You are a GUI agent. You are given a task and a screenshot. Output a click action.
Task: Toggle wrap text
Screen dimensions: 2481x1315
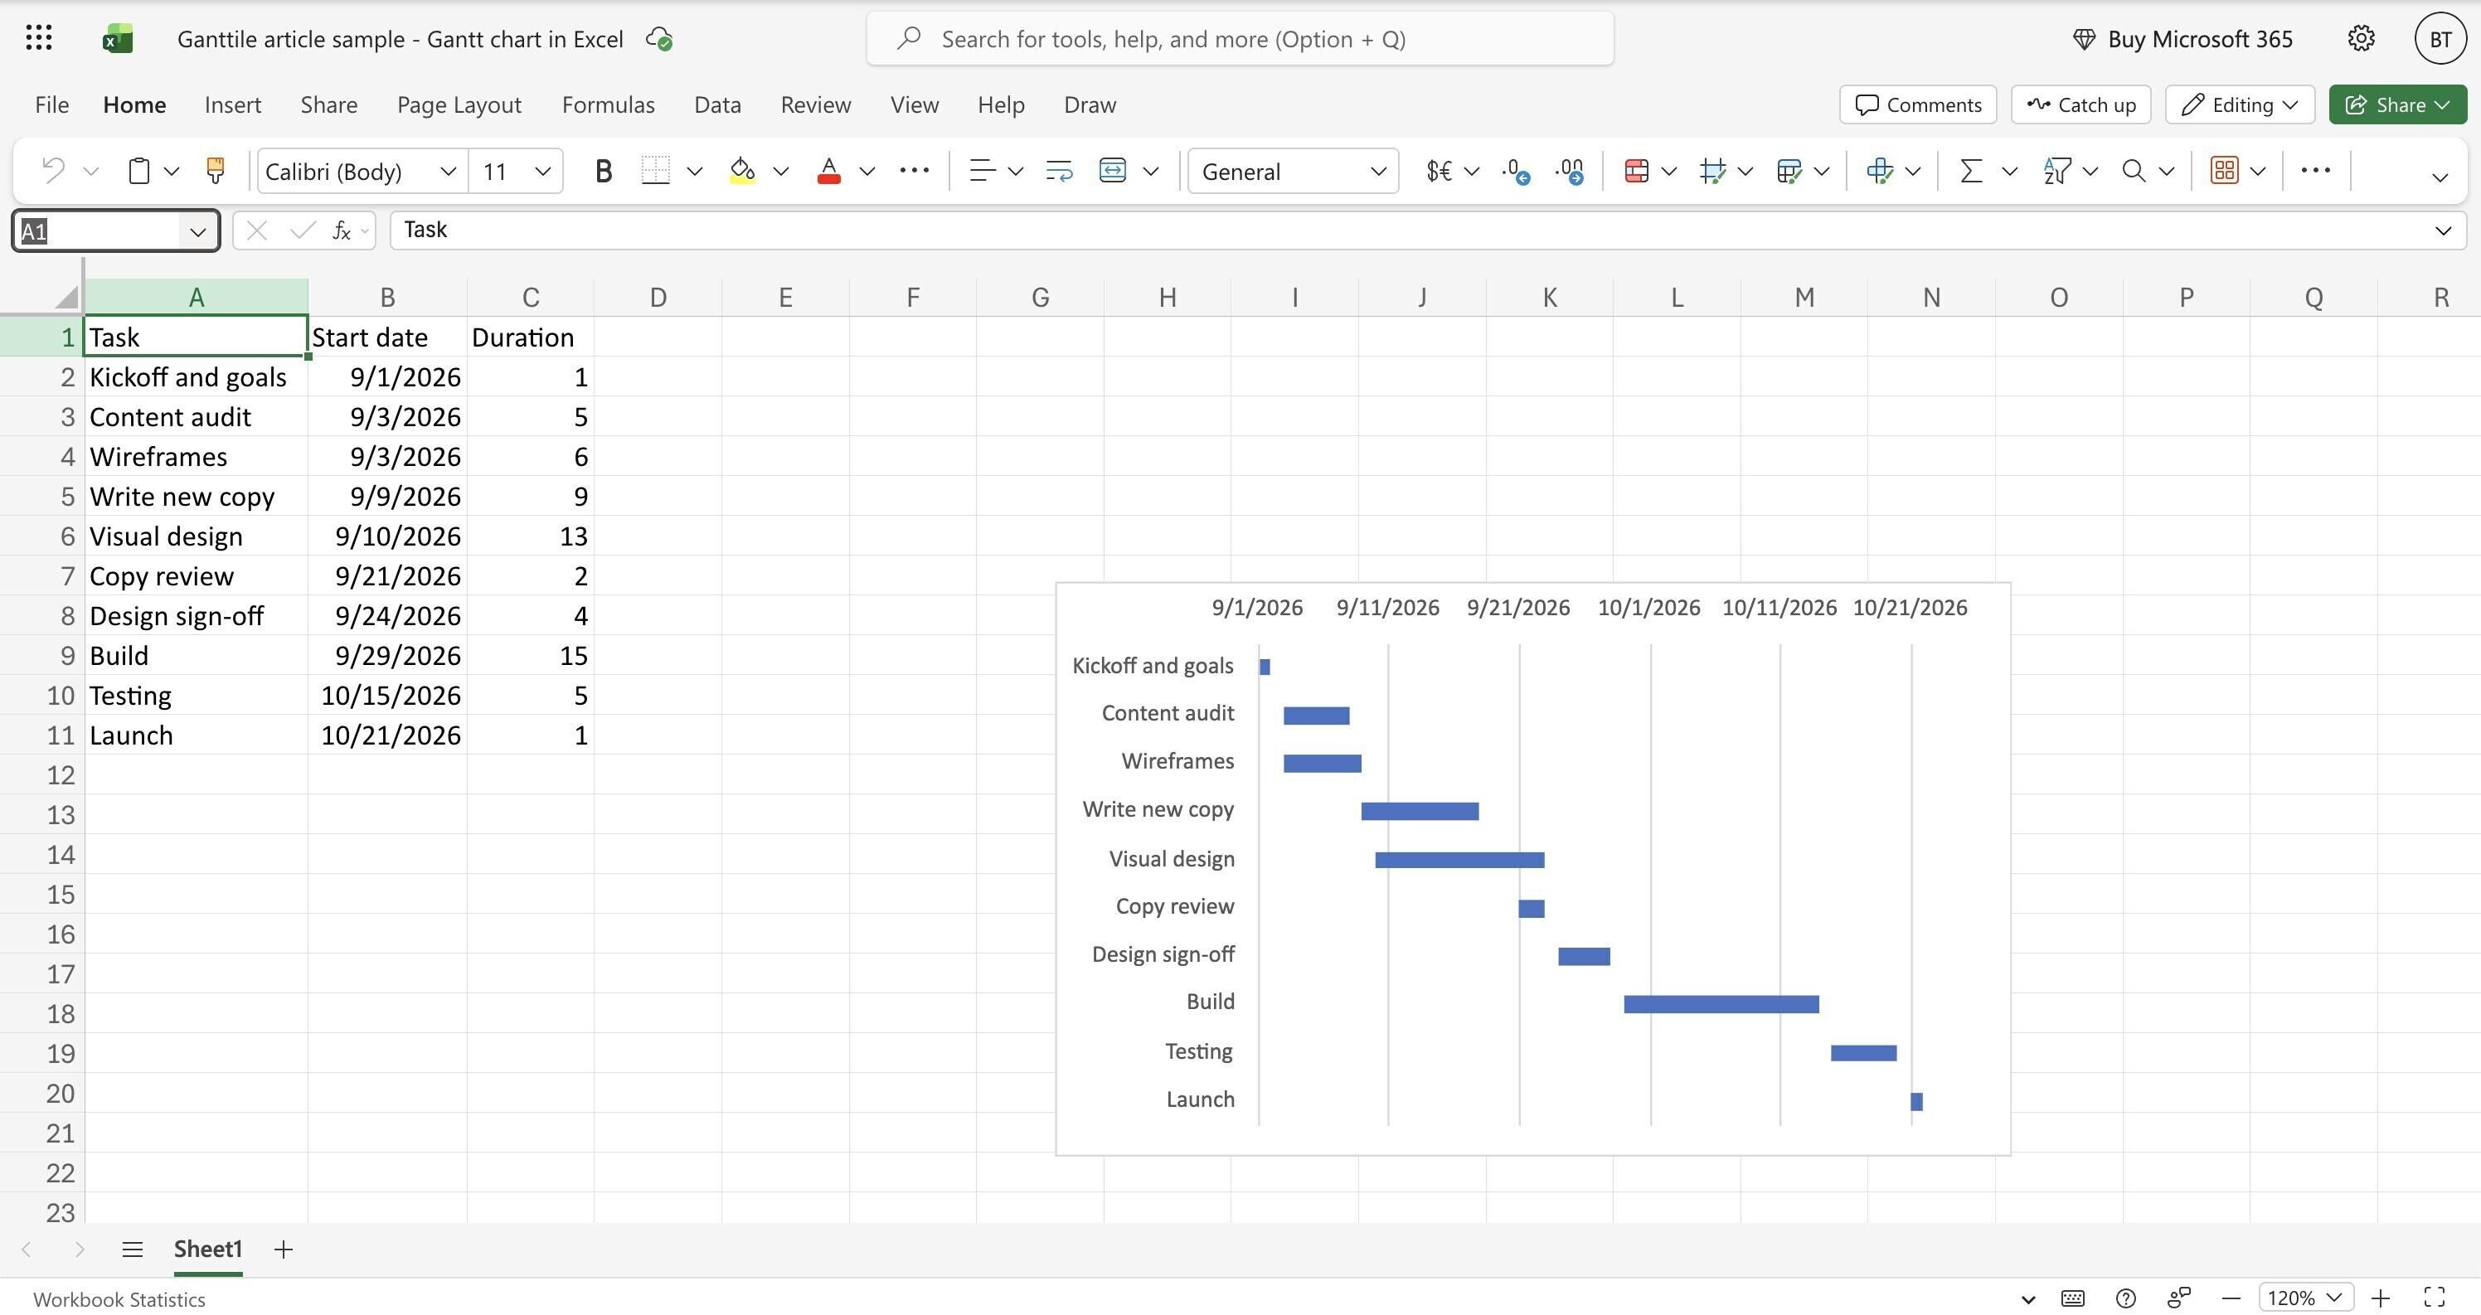[1060, 171]
